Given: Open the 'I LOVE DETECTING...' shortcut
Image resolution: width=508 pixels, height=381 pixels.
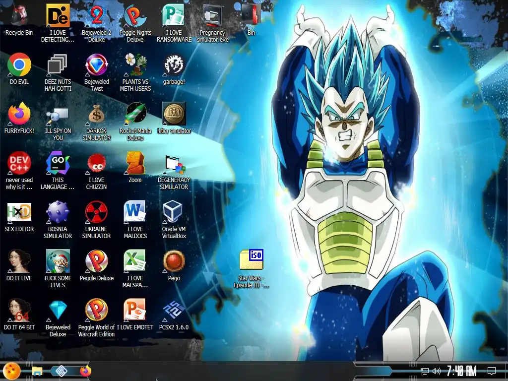Looking at the screenshot, I should (58, 15).
